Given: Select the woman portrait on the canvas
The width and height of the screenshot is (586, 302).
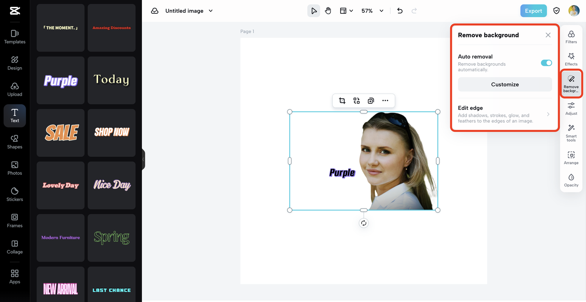Looking at the screenshot, I should tap(398, 161).
